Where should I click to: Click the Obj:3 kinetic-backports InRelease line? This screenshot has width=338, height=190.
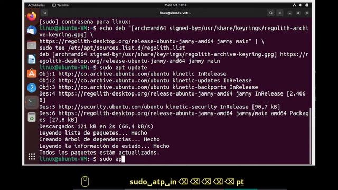point(148,87)
